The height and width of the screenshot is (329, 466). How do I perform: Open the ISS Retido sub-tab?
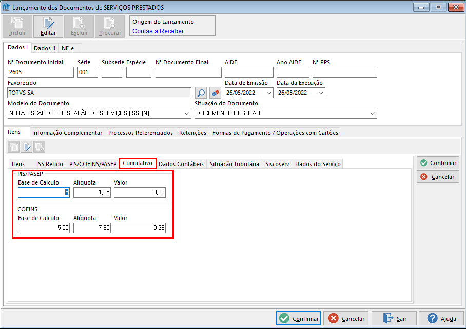pyautogui.click(x=50, y=164)
